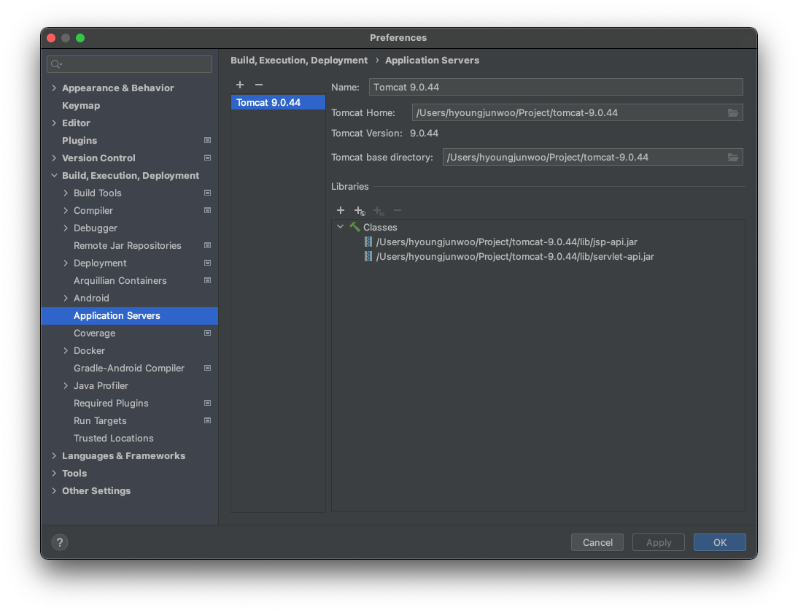
Task: Browse for Tomcat Home folder
Action: coord(733,112)
